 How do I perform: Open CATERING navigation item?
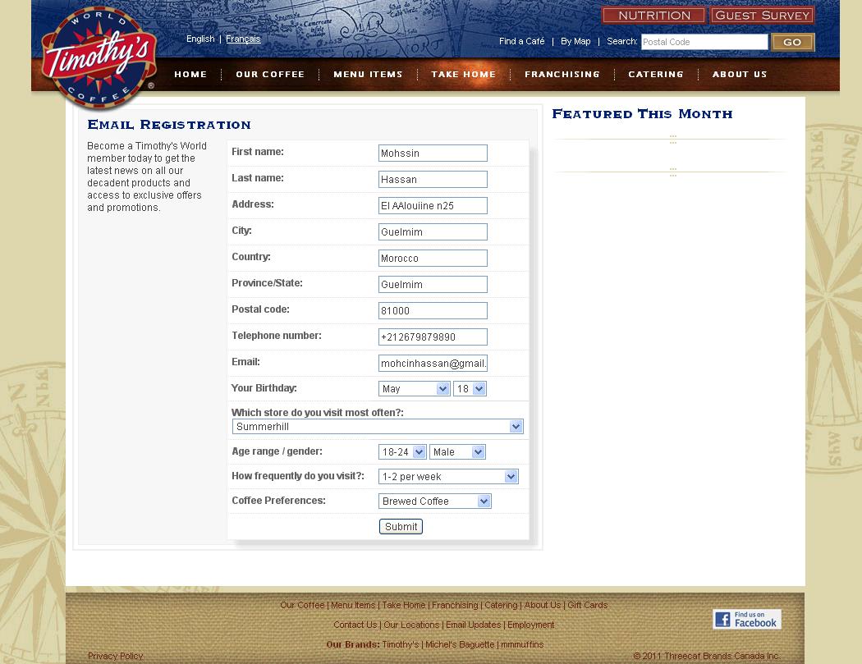click(x=656, y=74)
